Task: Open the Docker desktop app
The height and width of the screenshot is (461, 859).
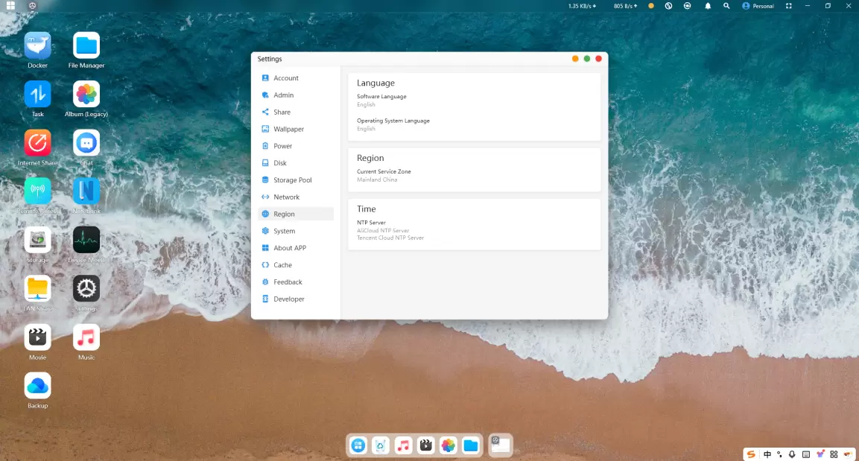Action: 37,46
